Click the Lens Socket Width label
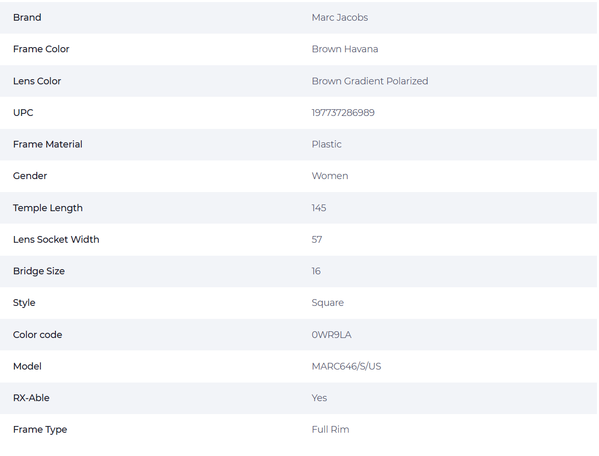Image resolution: width=599 pixels, height=456 pixels. [56, 240]
